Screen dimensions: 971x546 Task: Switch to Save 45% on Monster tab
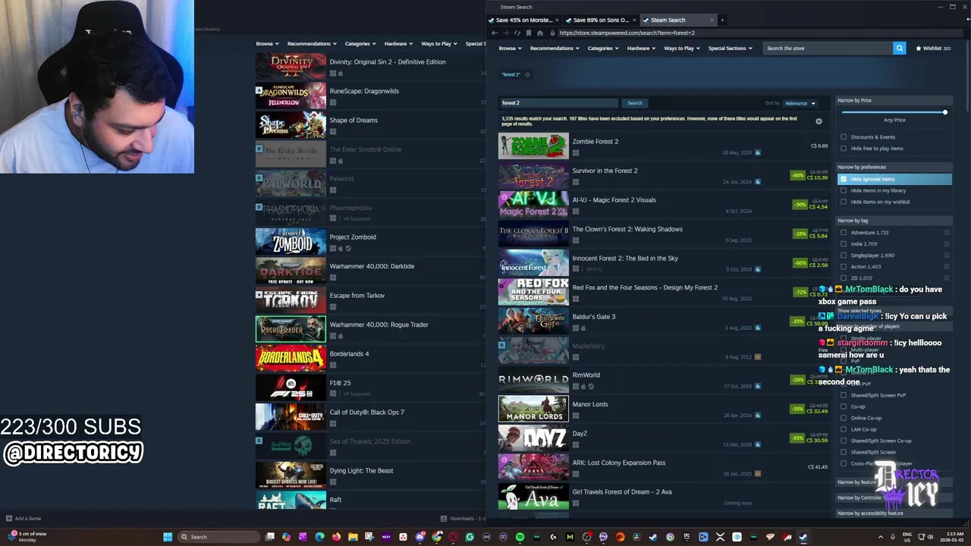click(x=524, y=20)
